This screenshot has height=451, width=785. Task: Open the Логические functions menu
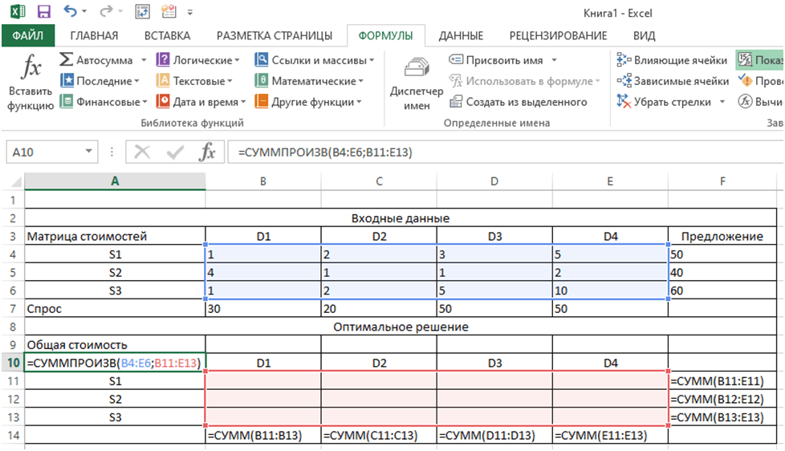[x=197, y=60]
